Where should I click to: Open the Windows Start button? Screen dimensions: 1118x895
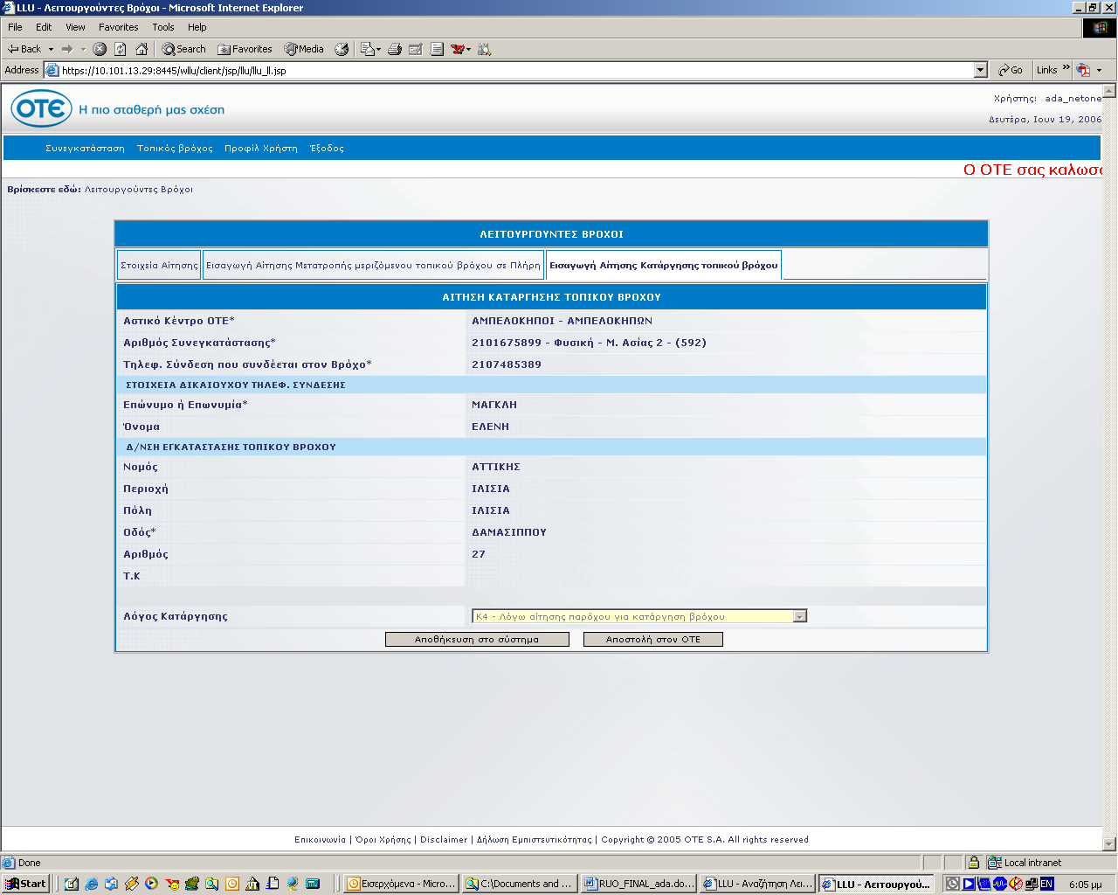click(25, 884)
